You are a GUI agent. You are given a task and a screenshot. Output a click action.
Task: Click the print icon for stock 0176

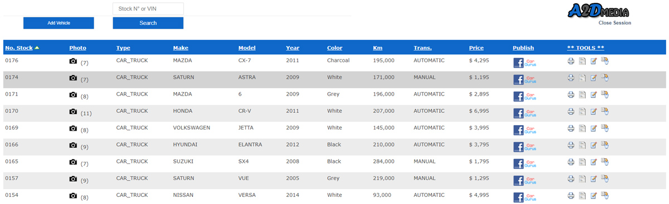(571, 61)
